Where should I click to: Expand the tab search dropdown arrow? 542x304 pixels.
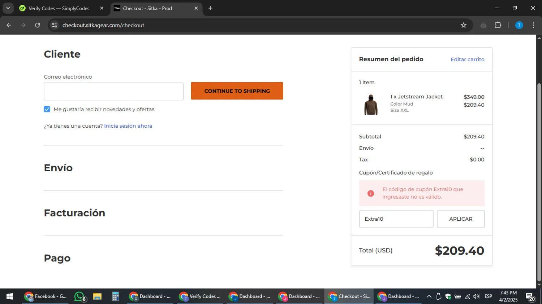pos(8,8)
